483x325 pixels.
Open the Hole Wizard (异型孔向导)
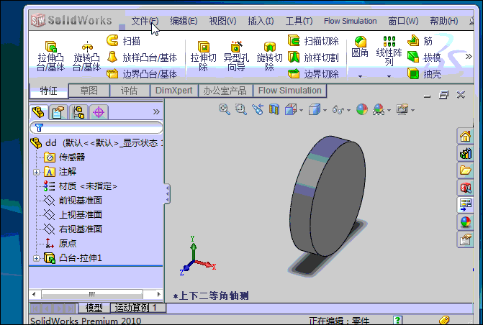pyautogui.click(x=236, y=55)
